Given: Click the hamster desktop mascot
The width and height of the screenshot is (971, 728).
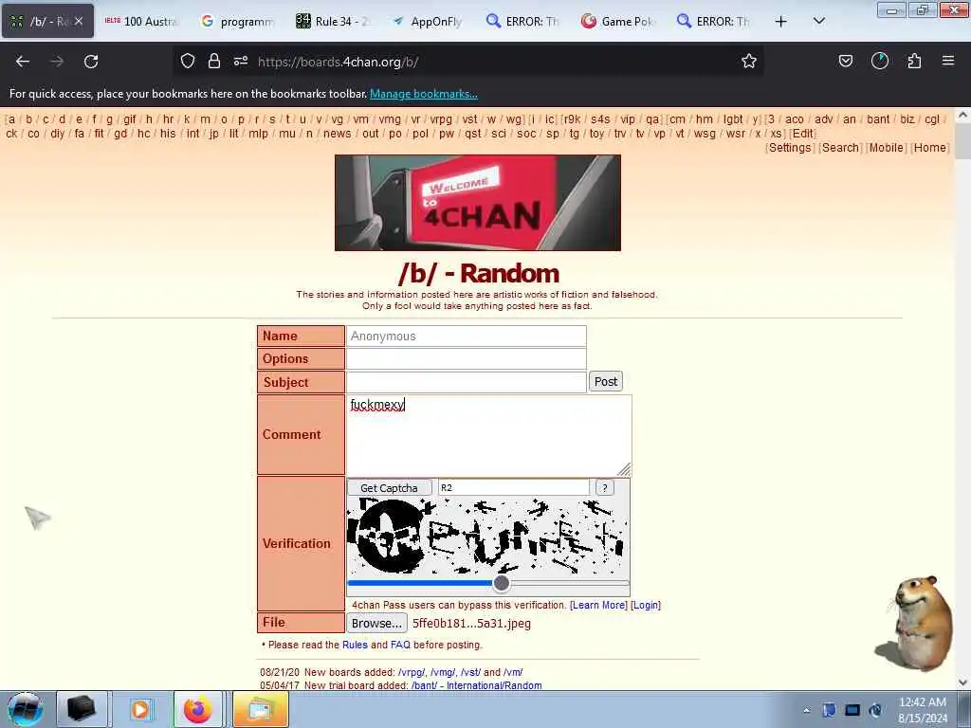Looking at the screenshot, I should [917, 624].
